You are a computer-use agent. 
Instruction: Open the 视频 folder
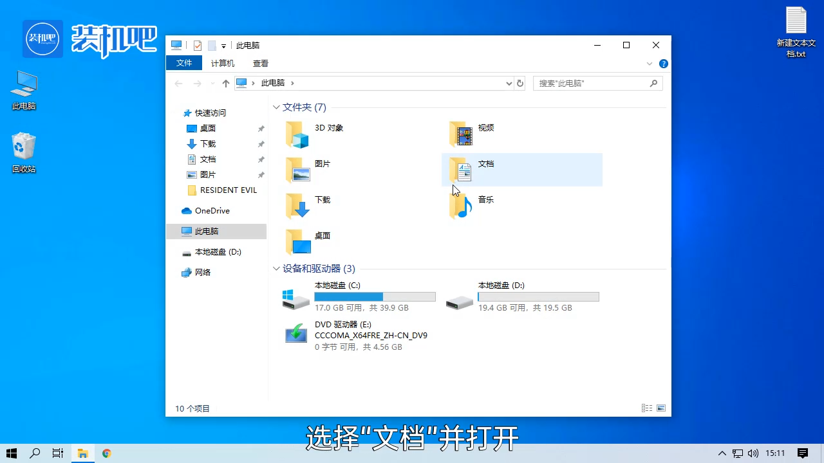coord(485,127)
